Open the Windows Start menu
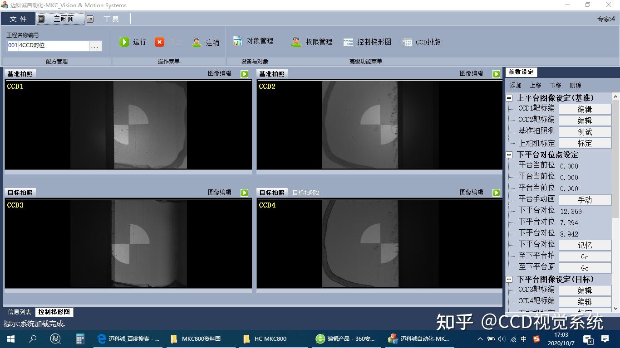 coord(11,339)
